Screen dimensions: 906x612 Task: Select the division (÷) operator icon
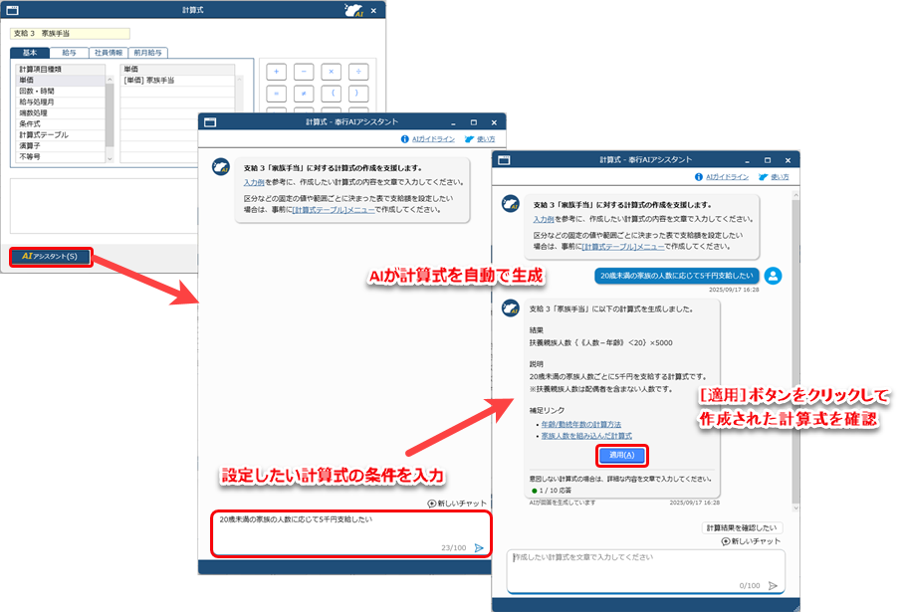[358, 72]
